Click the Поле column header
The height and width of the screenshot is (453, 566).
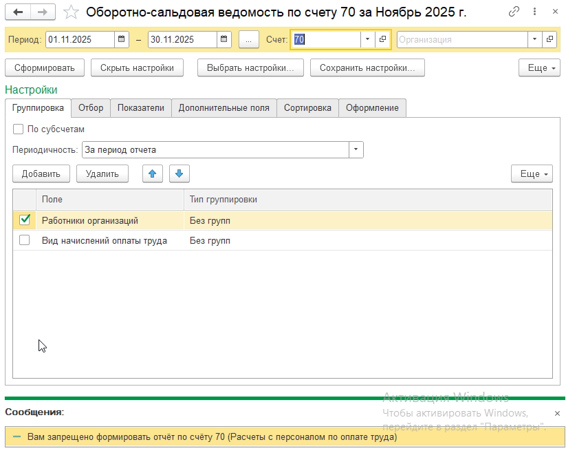tap(110, 200)
